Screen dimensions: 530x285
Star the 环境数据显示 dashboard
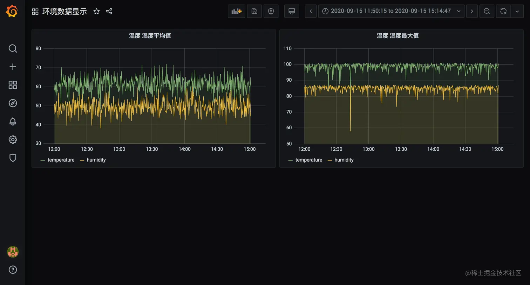tap(96, 11)
